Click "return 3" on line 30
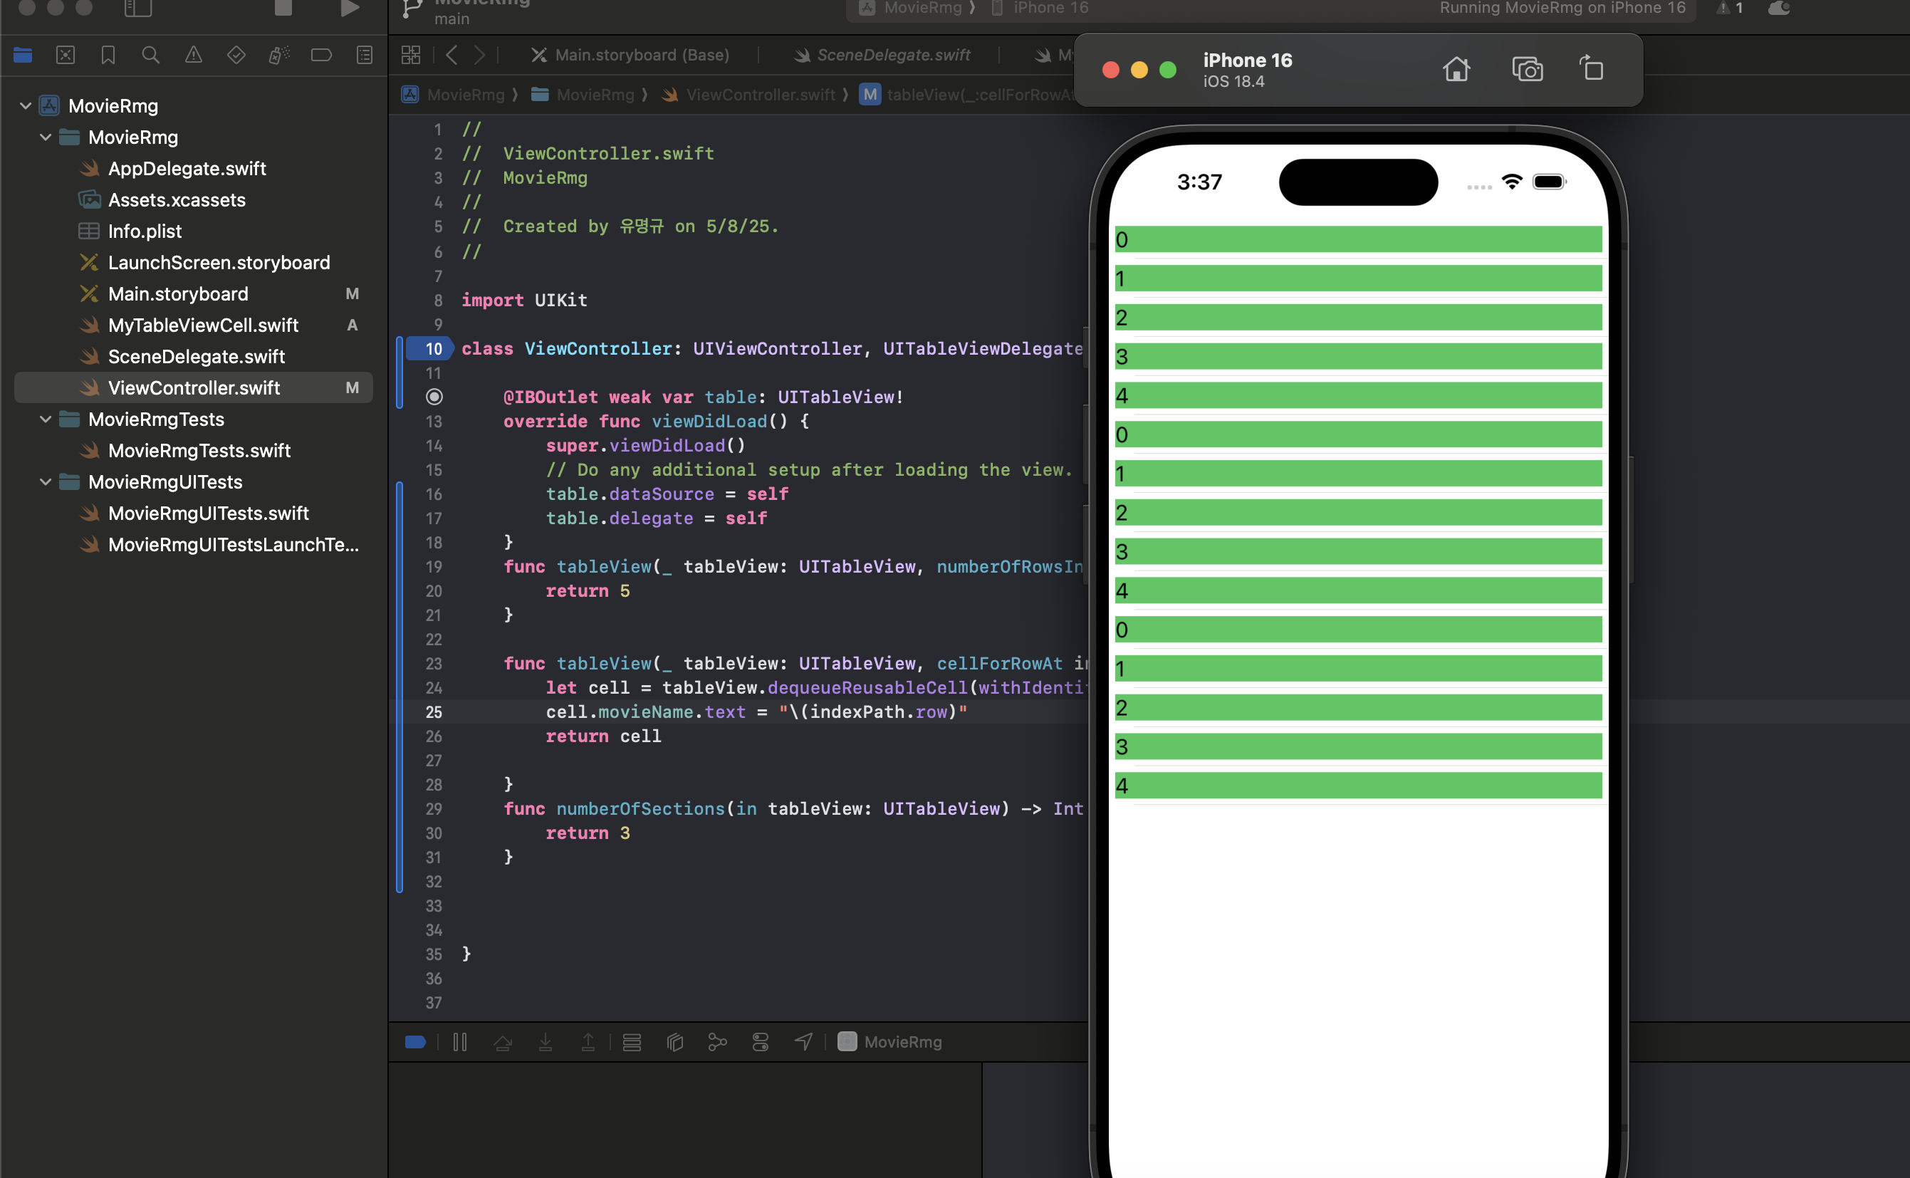Screen dimensions: 1910x1178 click(588, 833)
